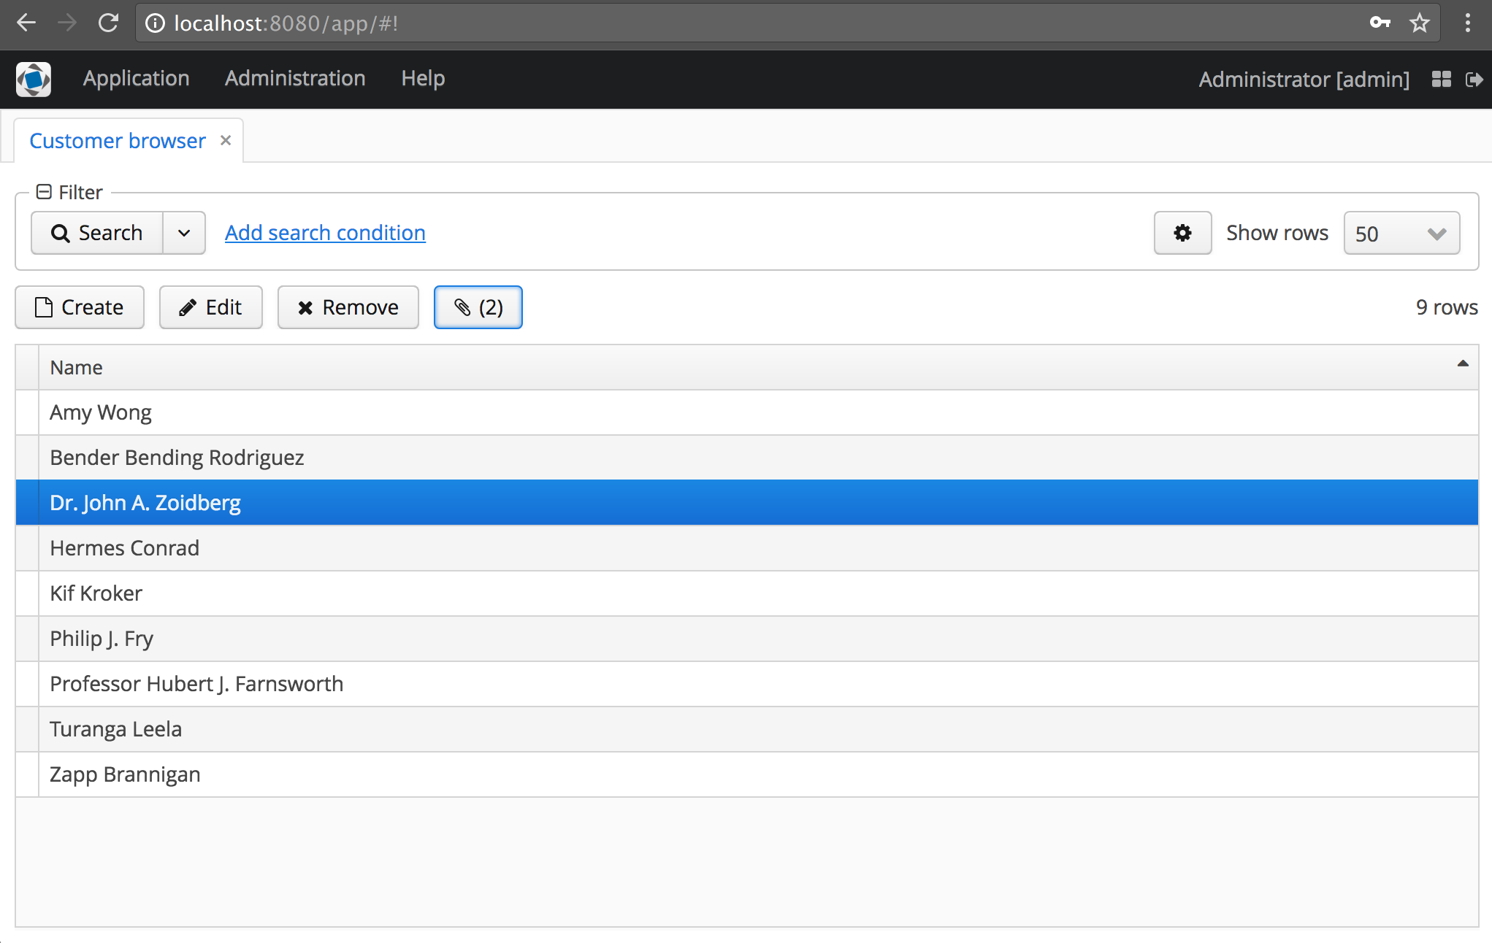1492x943 pixels.
Task: Click the Search button
Action: [x=97, y=233]
